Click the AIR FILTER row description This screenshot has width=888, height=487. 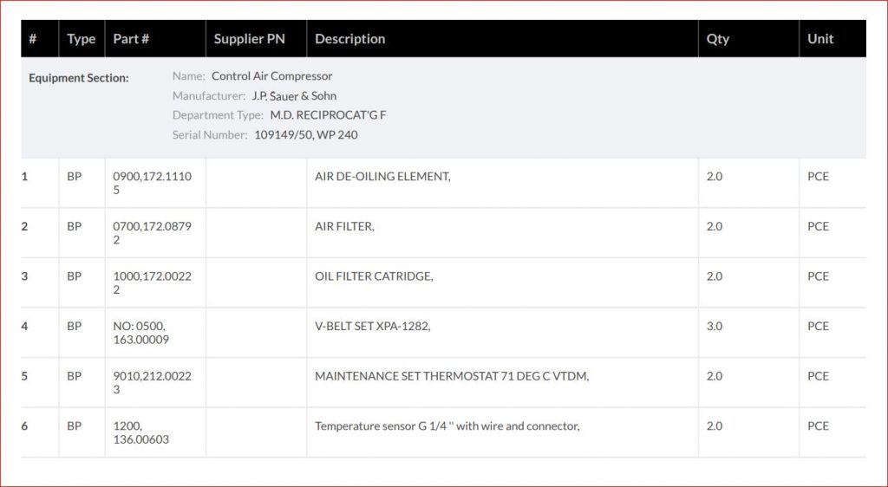[344, 227]
